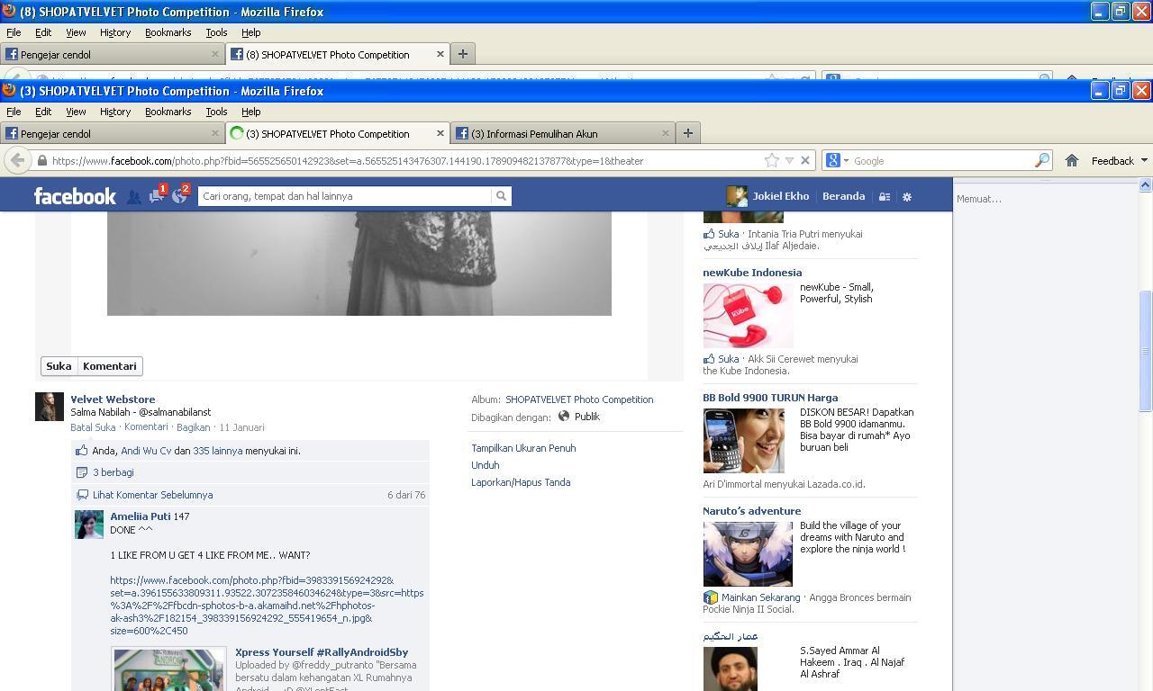Open Facebook messages icon with notification
1153x691 pixels.
tap(157, 195)
